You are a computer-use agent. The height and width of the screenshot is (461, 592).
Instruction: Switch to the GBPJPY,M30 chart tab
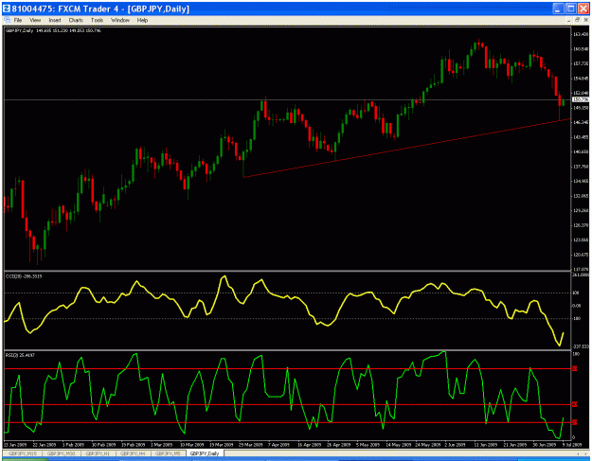click(61, 453)
